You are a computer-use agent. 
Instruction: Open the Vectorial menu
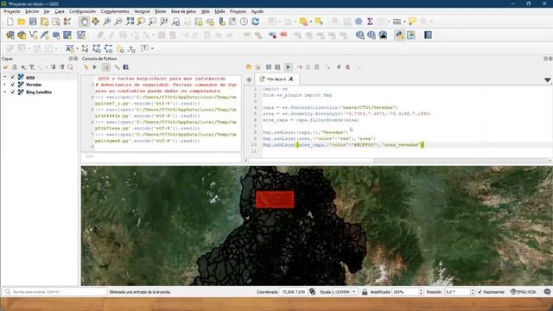tap(142, 11)
